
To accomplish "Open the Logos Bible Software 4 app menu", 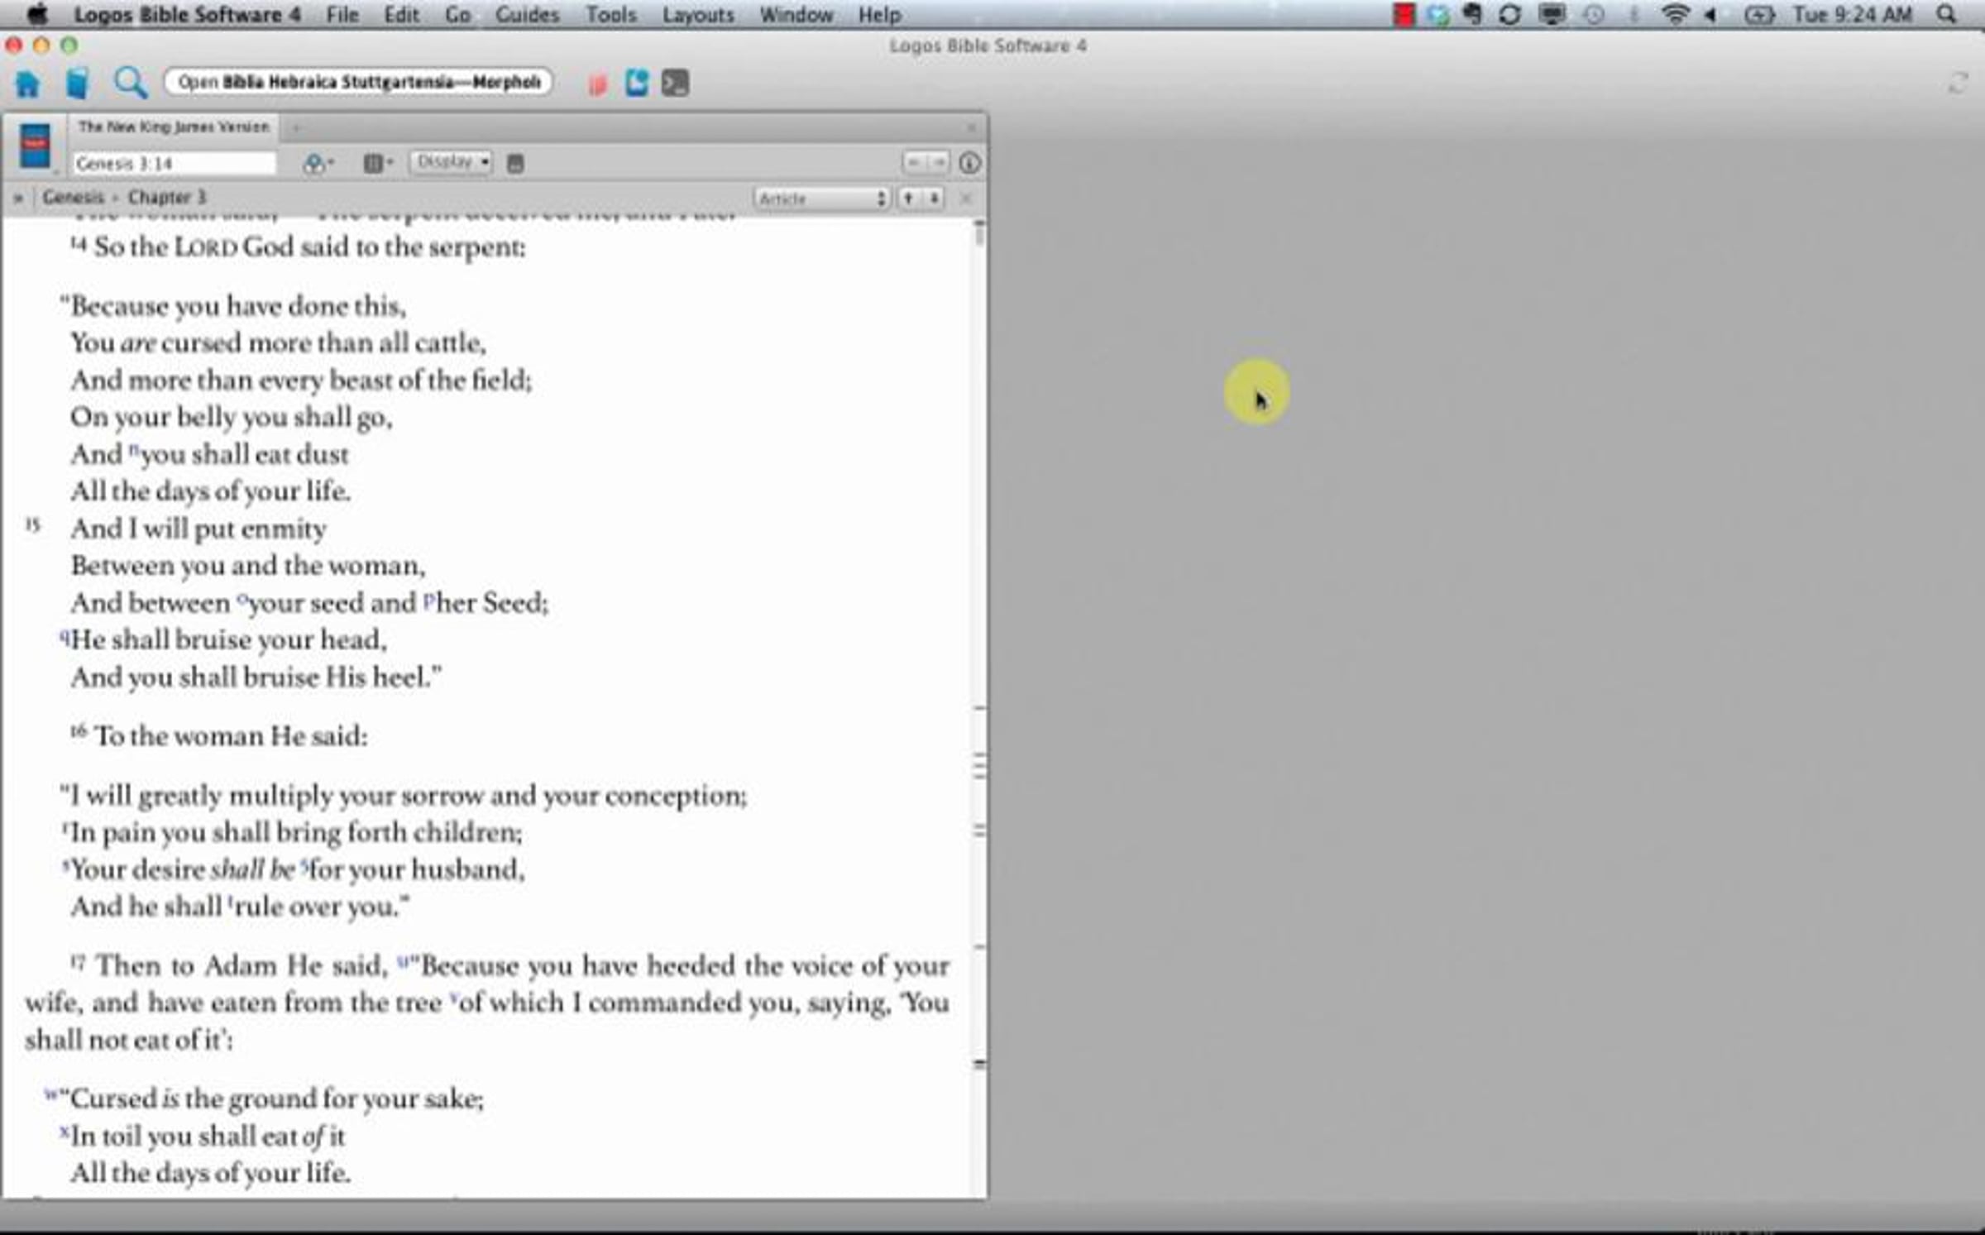I will tap(187, 15).
